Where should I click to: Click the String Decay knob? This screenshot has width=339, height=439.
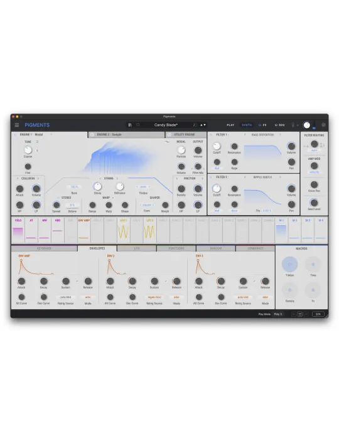point(97,186)
